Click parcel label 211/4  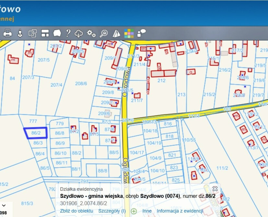click(139, 64)
